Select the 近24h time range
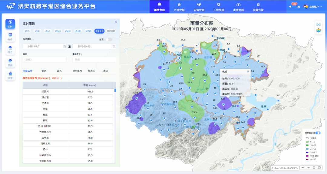 [x=68, y=31]
